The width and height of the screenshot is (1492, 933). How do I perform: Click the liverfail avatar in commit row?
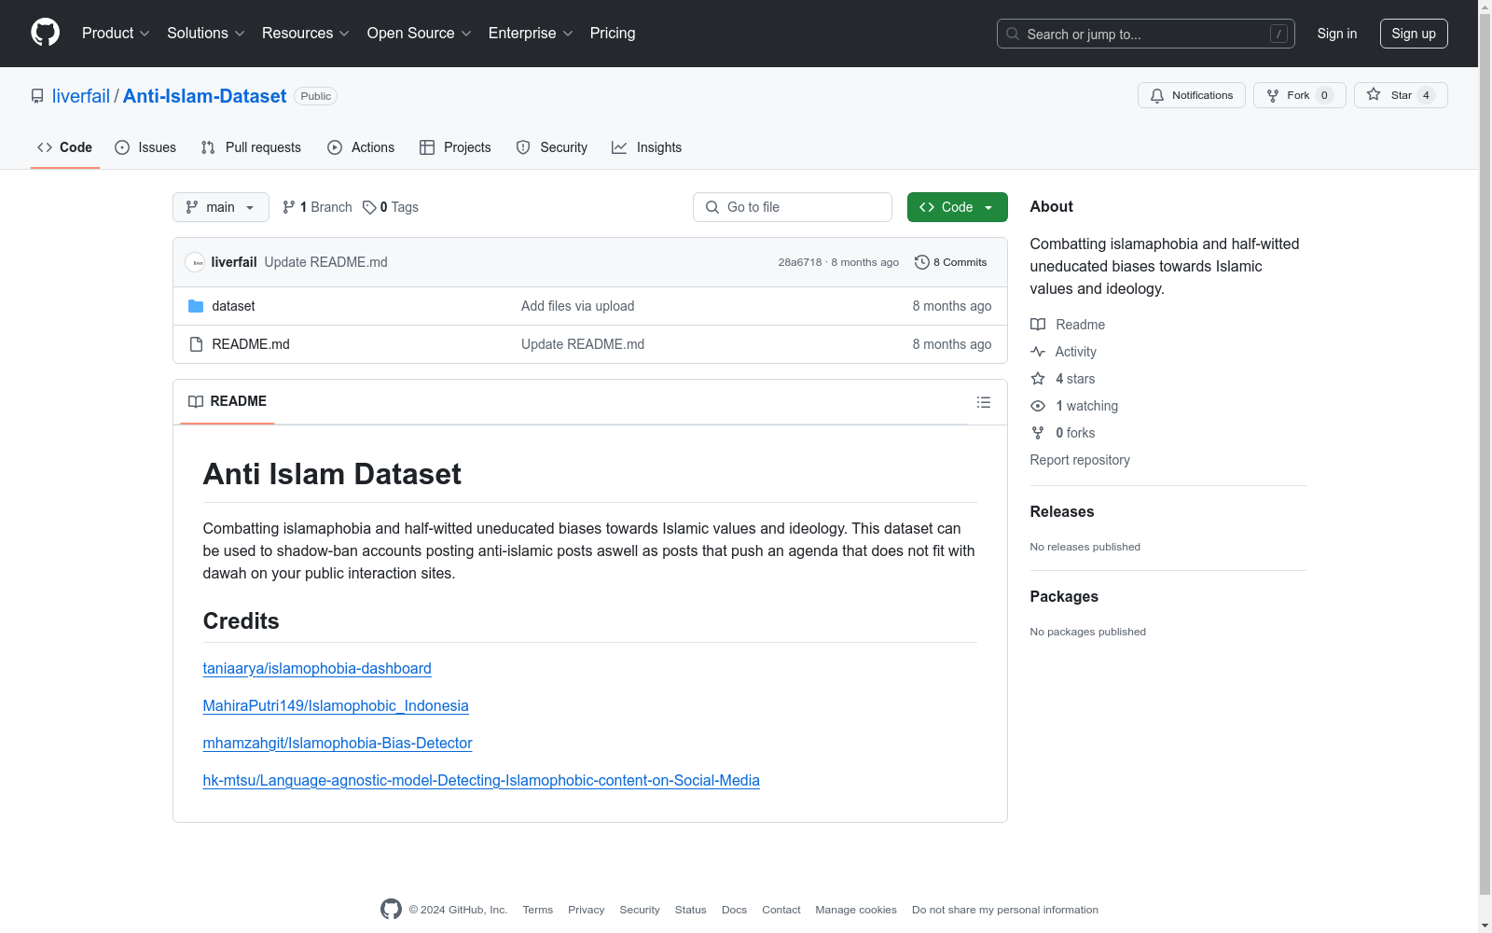click(195, 262)
